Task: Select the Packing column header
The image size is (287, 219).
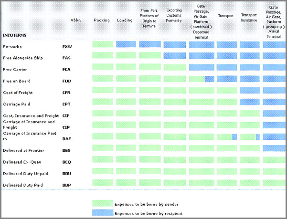Action: pos(102,21)
